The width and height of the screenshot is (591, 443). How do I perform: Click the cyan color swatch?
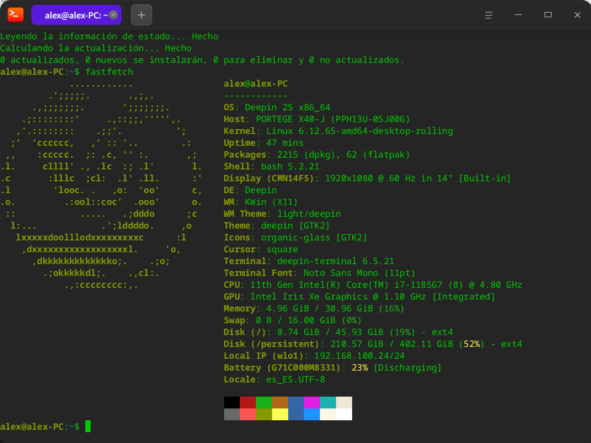(328, 402)
